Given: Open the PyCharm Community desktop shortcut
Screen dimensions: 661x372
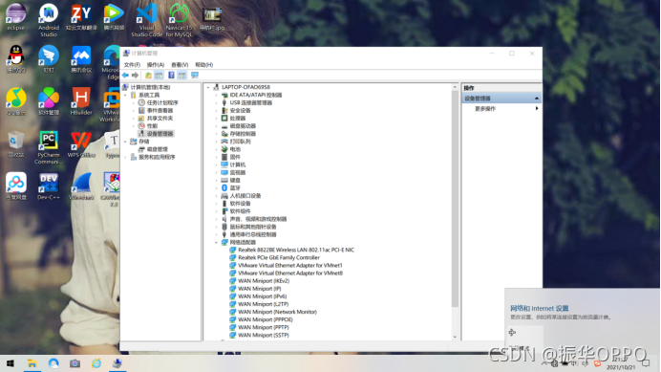Looking at the screenshot, I should tap(49, 147).
